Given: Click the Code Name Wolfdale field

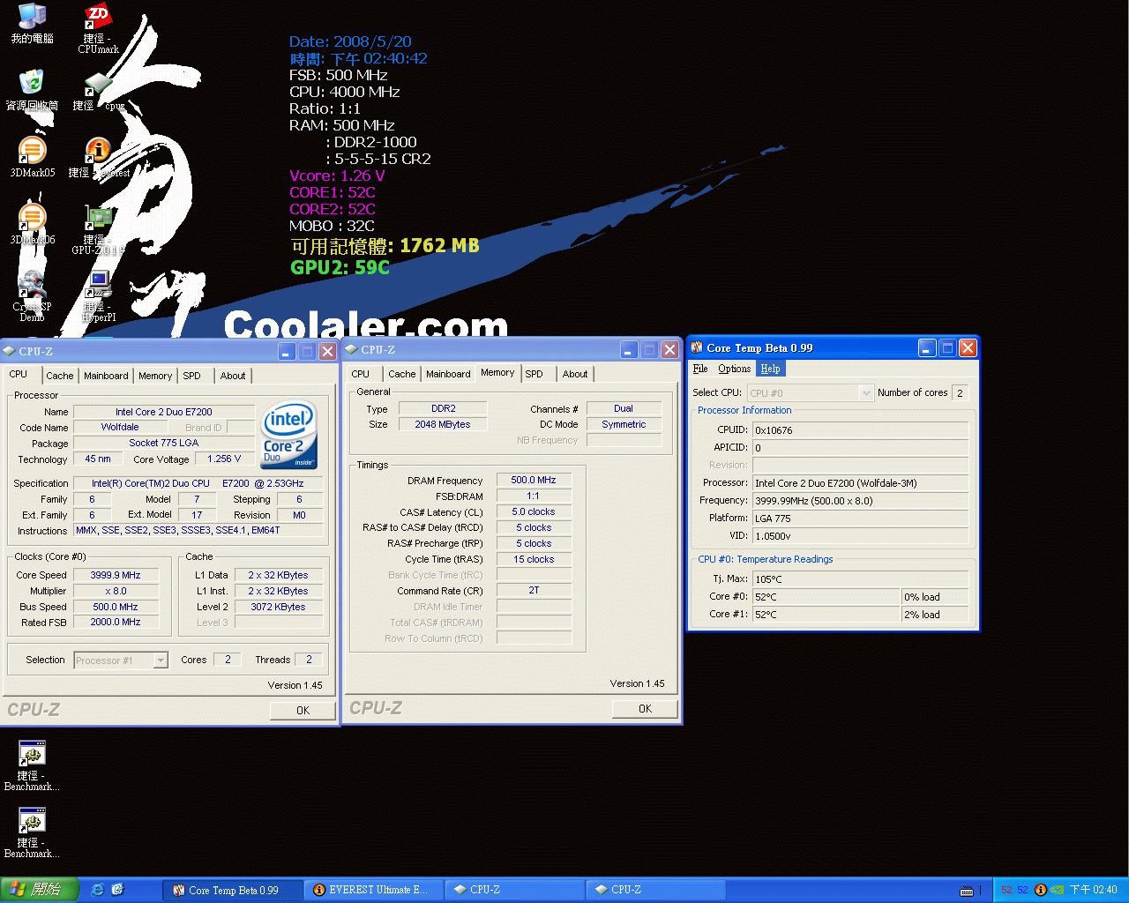Looking at the screenshot, I should pyautogui.click(x=120, y=428).
